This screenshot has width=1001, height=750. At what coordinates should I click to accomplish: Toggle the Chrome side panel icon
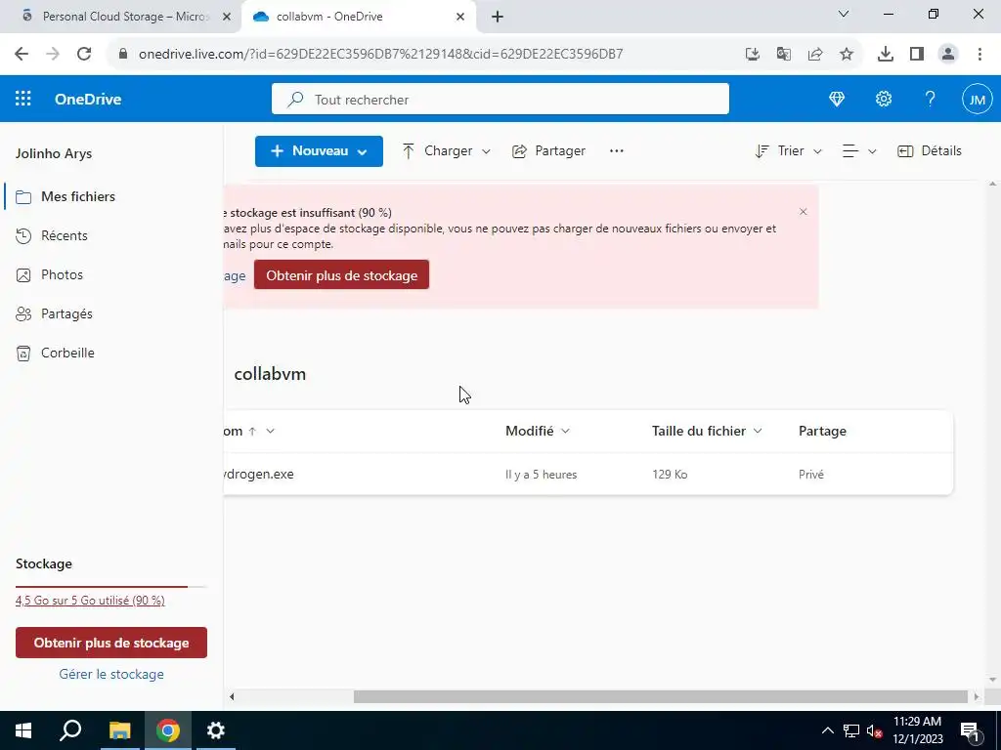(917, 55)
